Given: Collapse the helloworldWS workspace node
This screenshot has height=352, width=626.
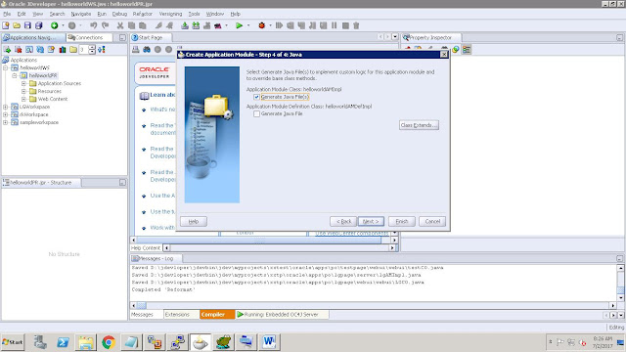Looking at the screenshot, I should click(6, 67).
